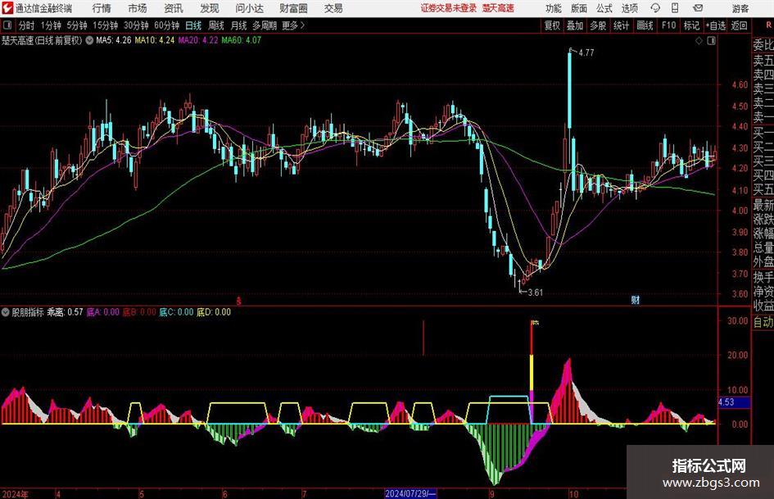Click the red S marker below chart

[239, 301]
